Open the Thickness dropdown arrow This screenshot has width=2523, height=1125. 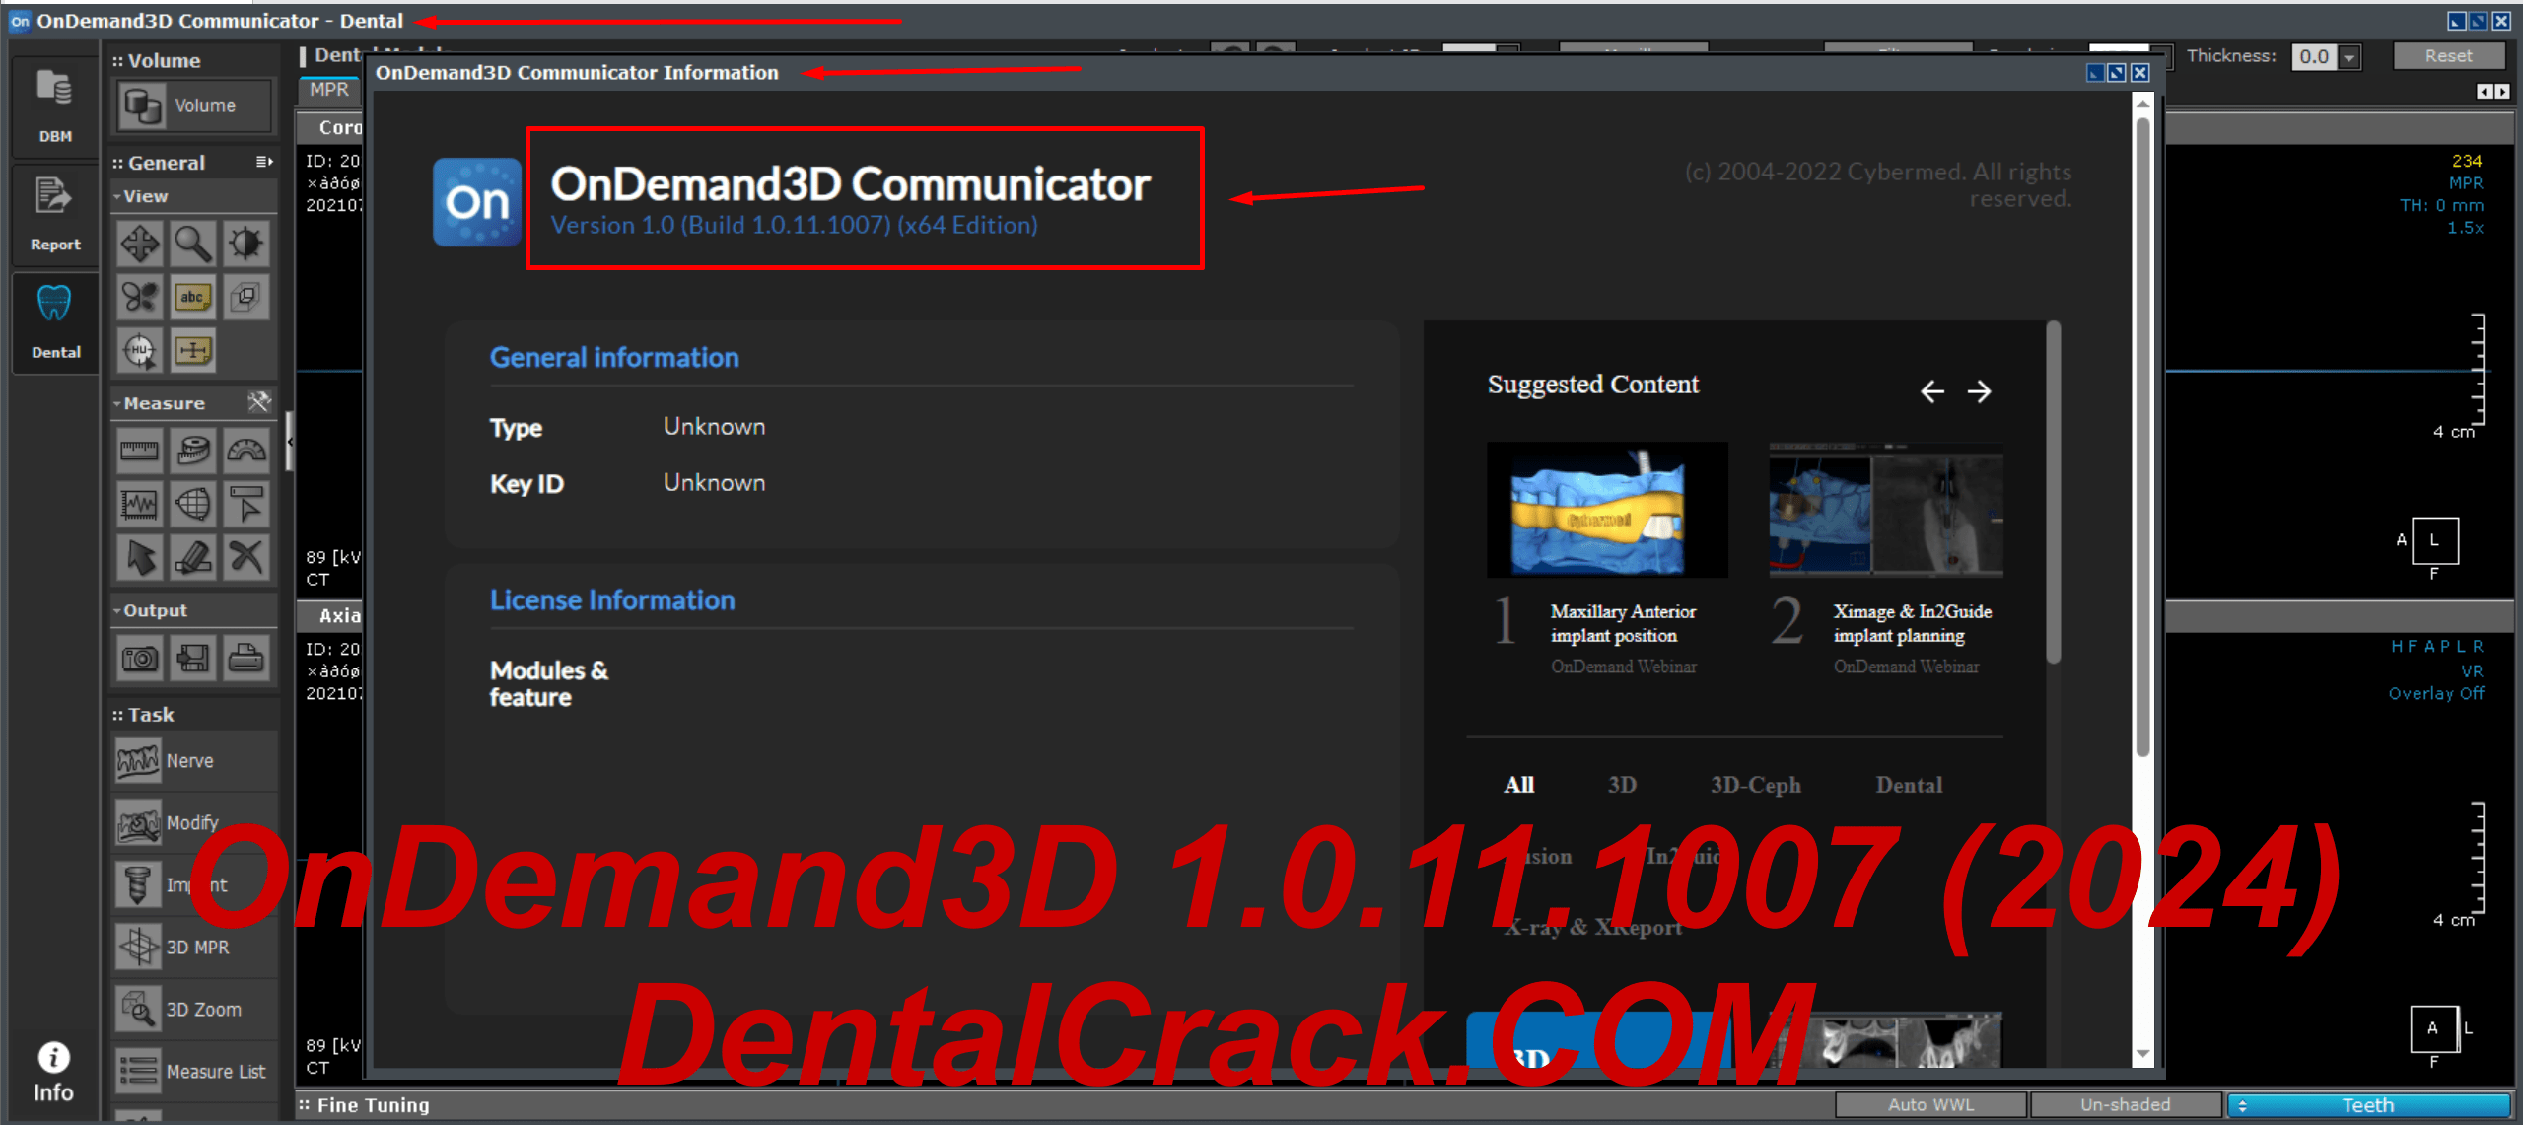[2350, 57]
